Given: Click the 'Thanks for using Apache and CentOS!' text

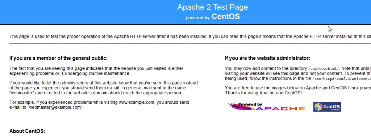Looking at the screenshot, I should 263,93.
